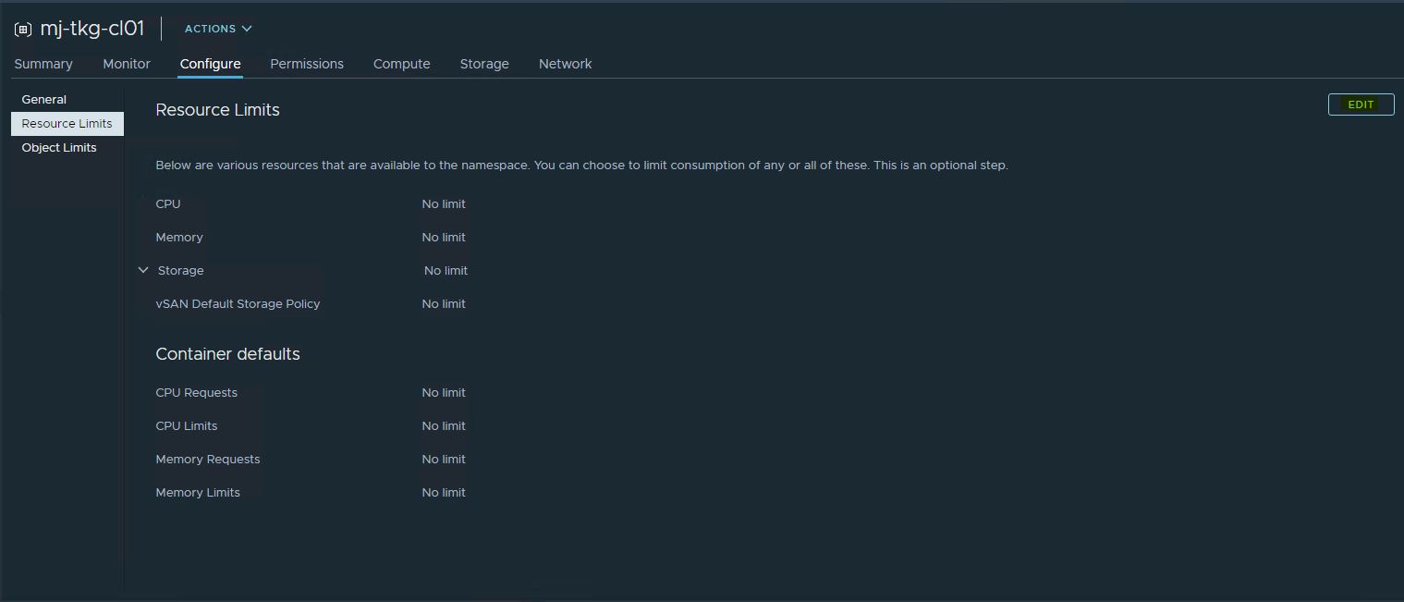Select Resource Limits in the sidebar
This screenshot has height=602, width=1404.
tap(67, 123)
